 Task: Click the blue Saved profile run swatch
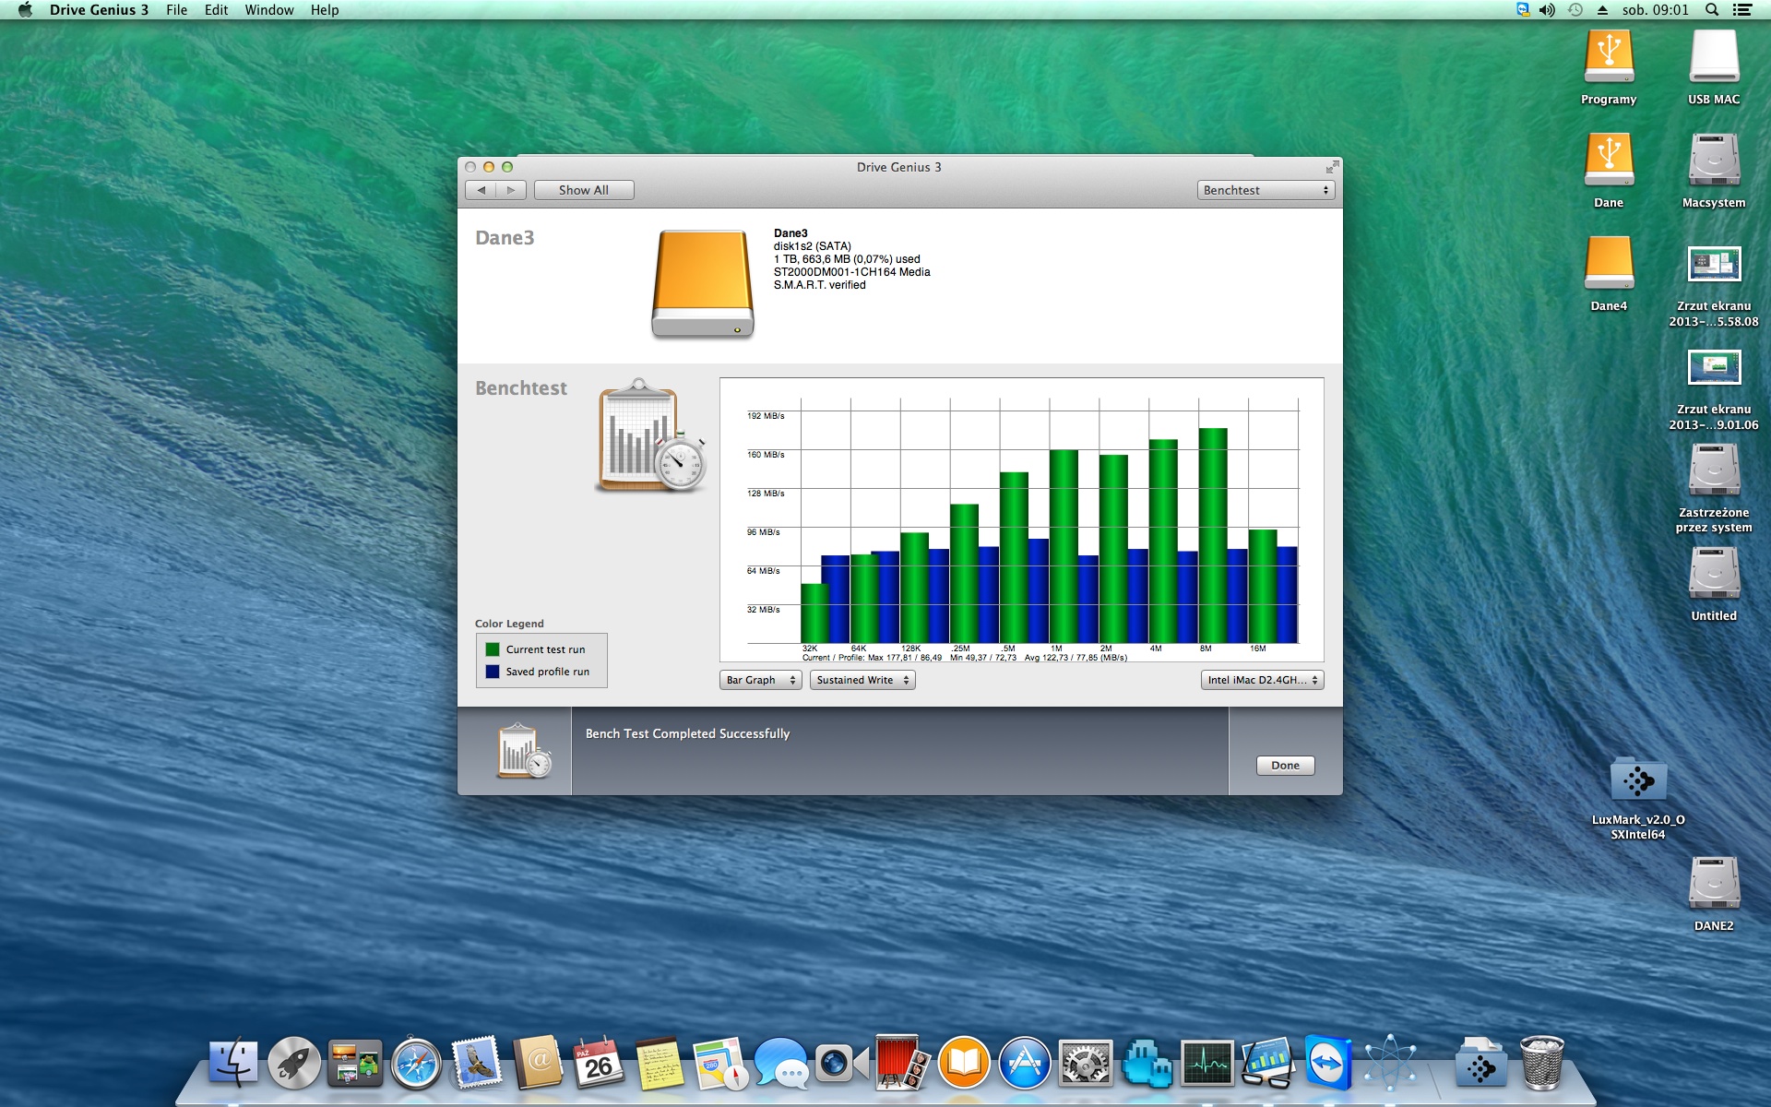493,672
